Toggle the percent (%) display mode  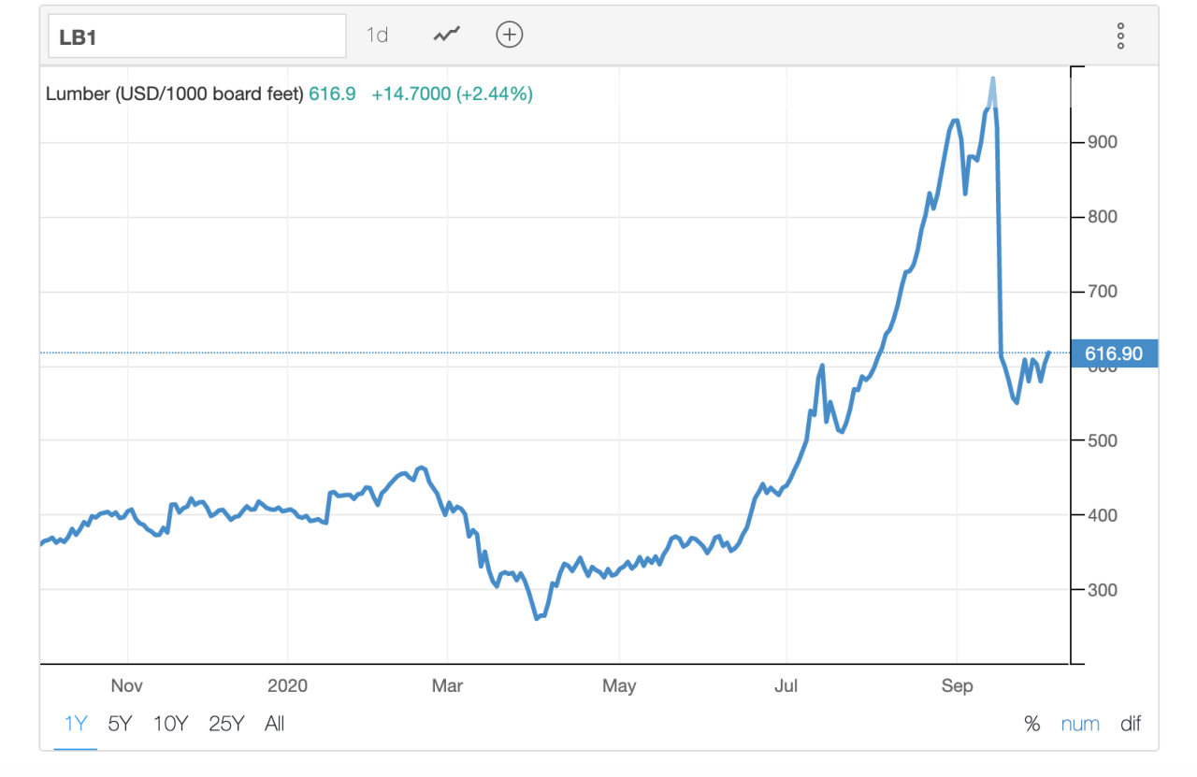1032,724
